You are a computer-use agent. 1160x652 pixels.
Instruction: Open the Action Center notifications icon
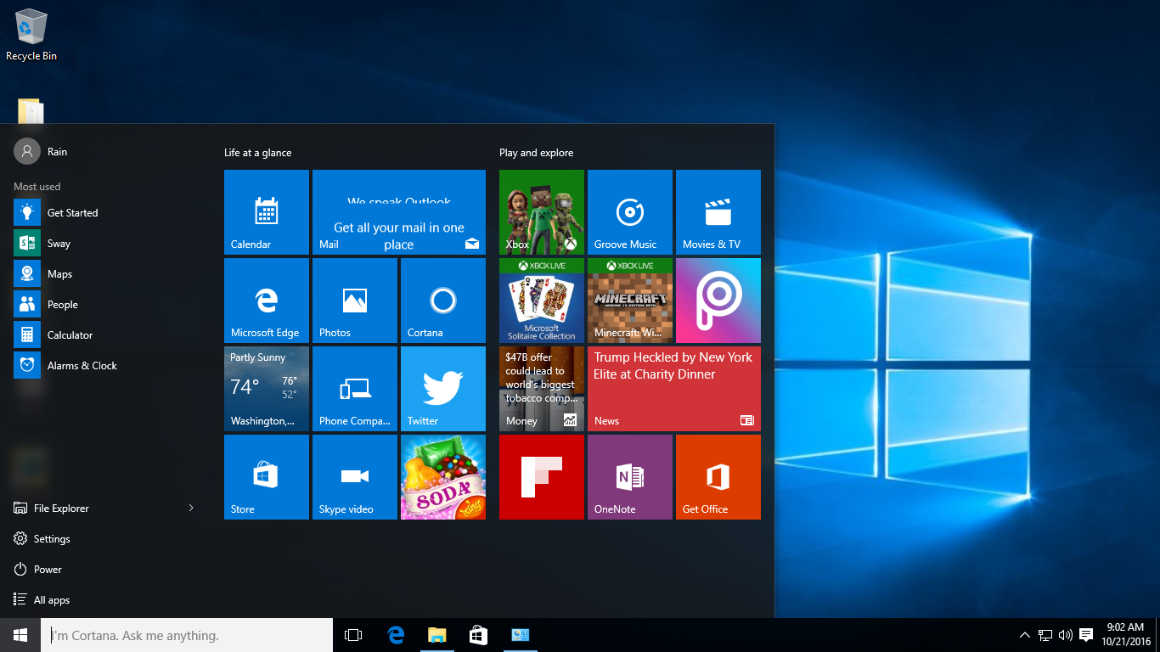1086,635
